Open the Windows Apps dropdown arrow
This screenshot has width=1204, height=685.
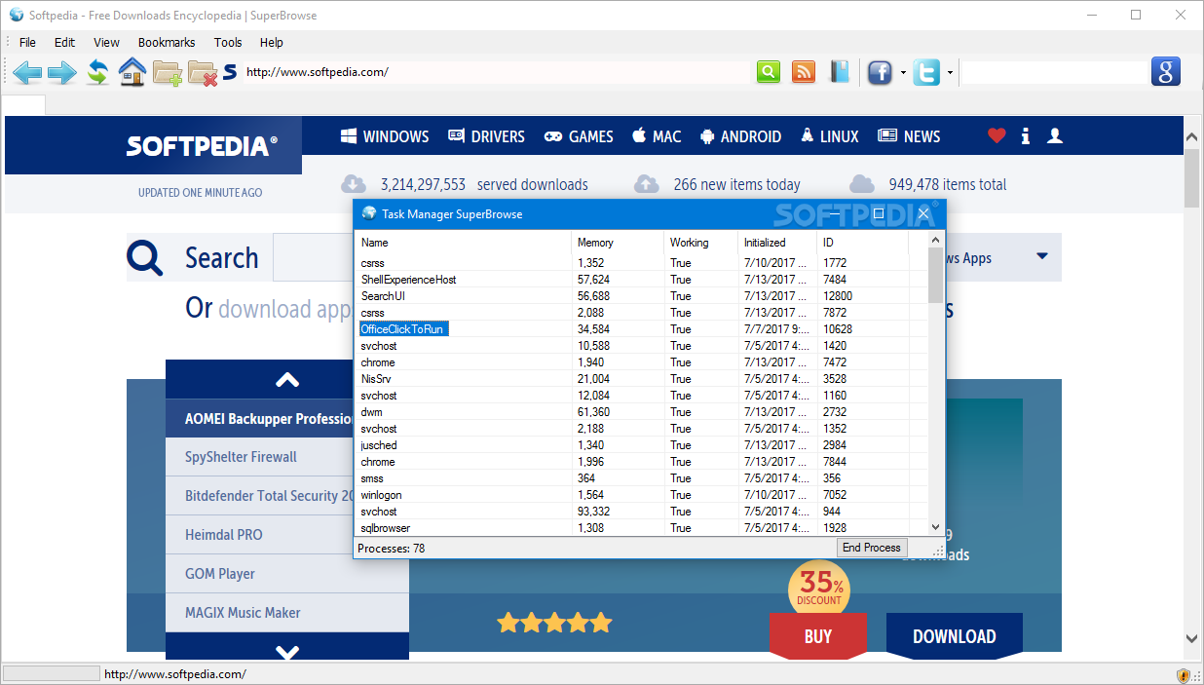[x=1041, y=257]
